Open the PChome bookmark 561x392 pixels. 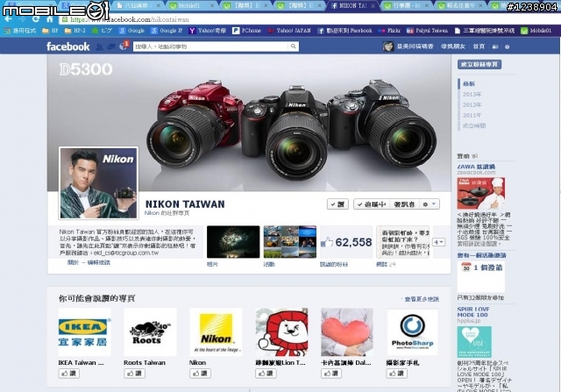pyautogui.click(x=246, y=31)
